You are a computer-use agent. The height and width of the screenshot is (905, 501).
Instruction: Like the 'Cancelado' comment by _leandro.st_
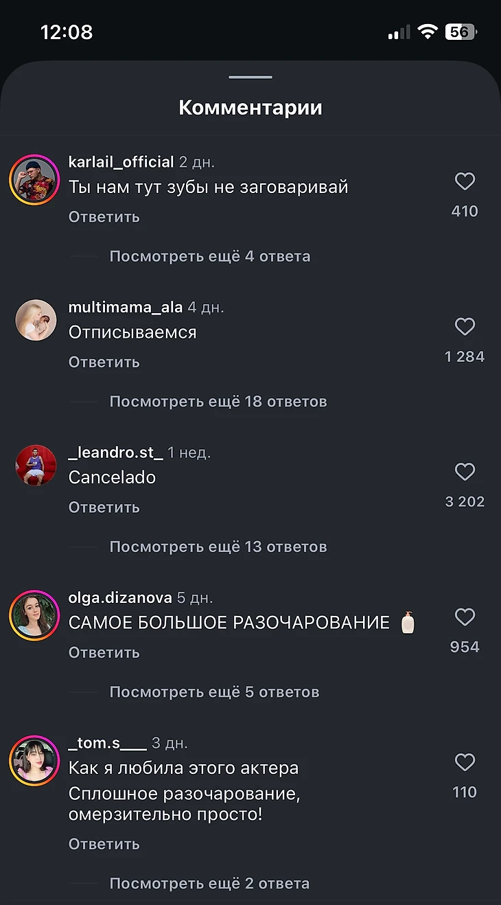(x=465, y=472)
